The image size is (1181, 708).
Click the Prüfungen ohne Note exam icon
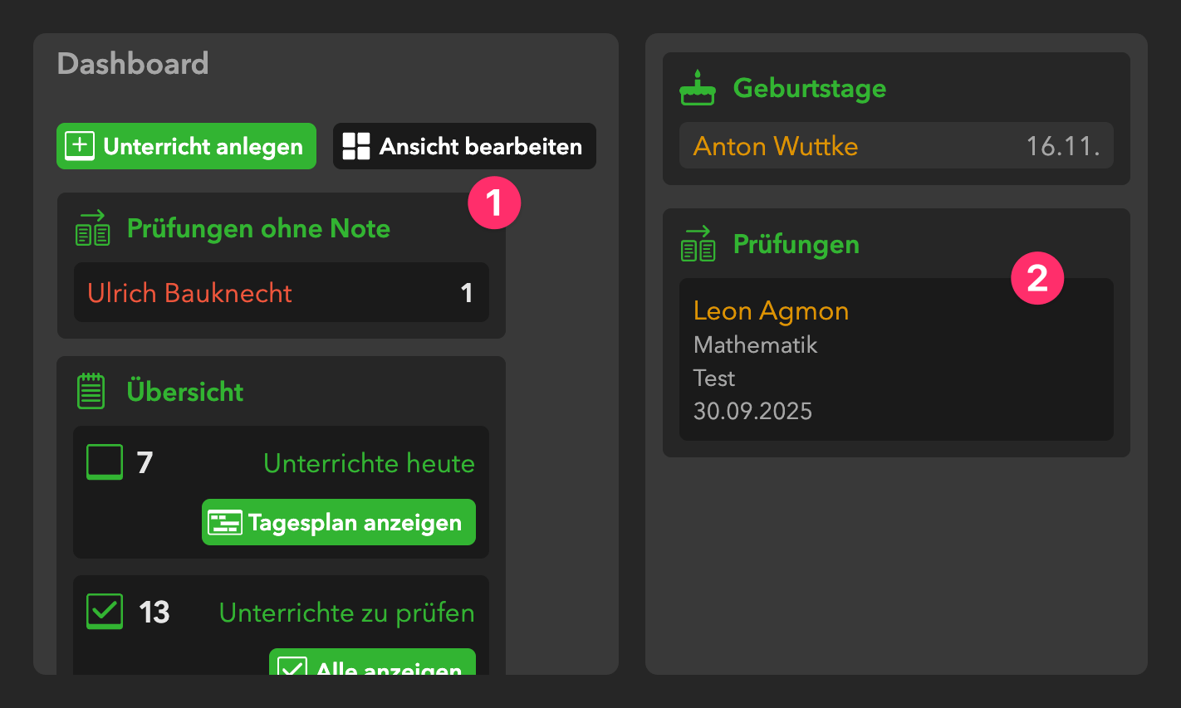click(x=92, y=228)
